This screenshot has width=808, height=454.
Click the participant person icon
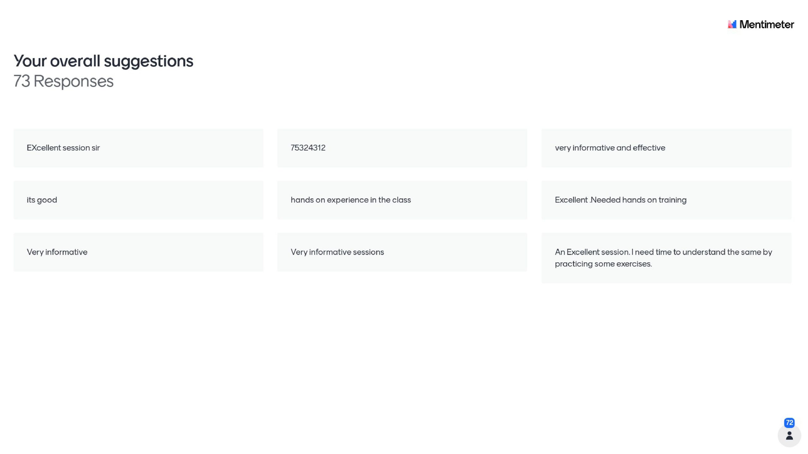[789, 436]
